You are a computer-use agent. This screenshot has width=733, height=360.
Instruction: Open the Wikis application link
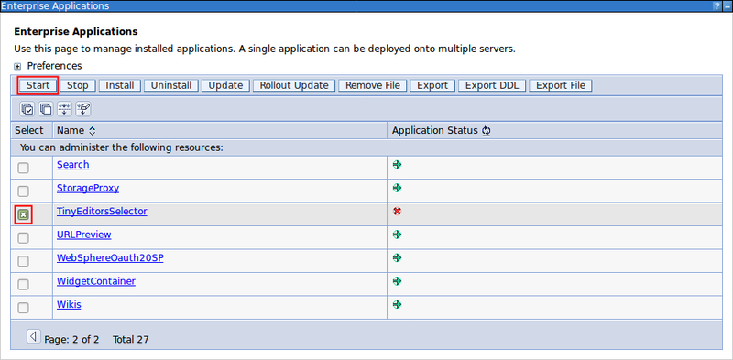[69, 305]
